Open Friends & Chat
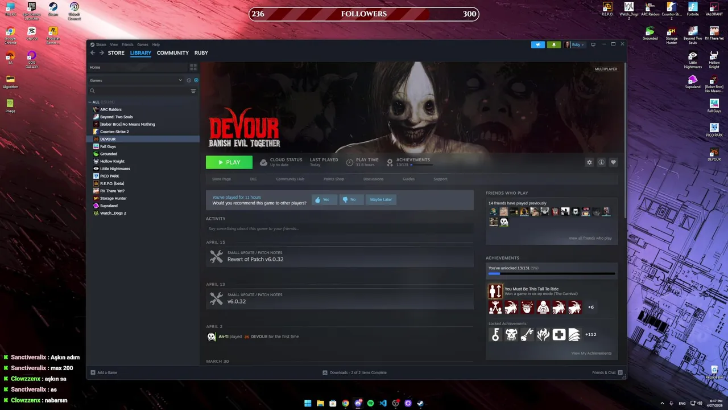The width and height of the screenshot is (728, 410). coord(607,372)
